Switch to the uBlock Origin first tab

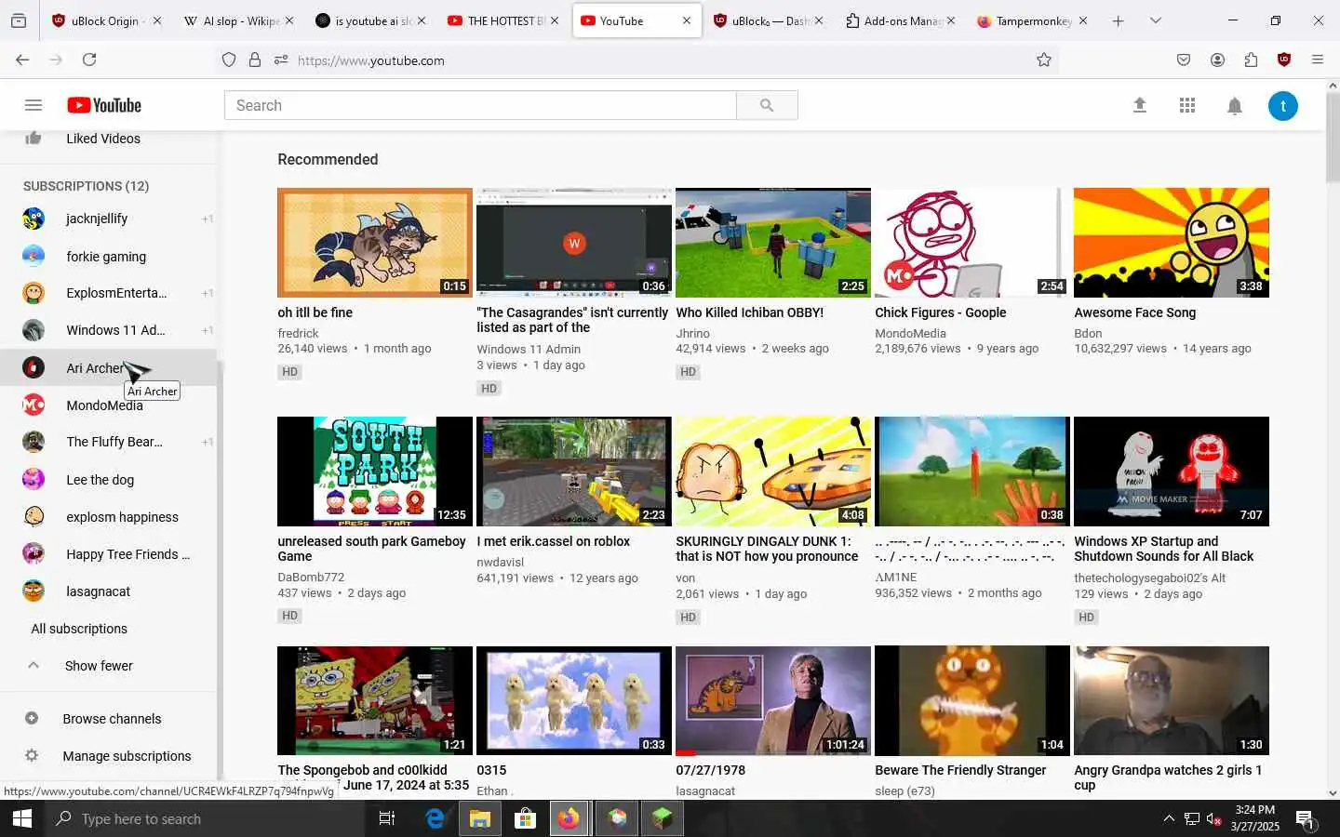(105, 20)
